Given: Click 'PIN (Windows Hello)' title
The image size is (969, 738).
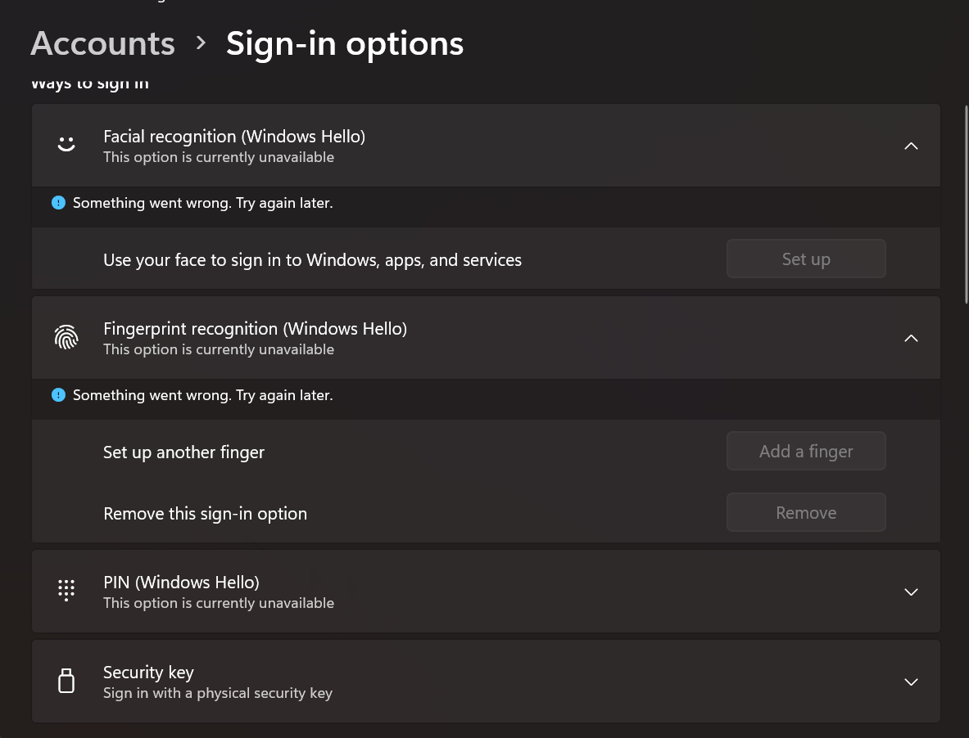Looking at the screenshot, I should 181,582.
